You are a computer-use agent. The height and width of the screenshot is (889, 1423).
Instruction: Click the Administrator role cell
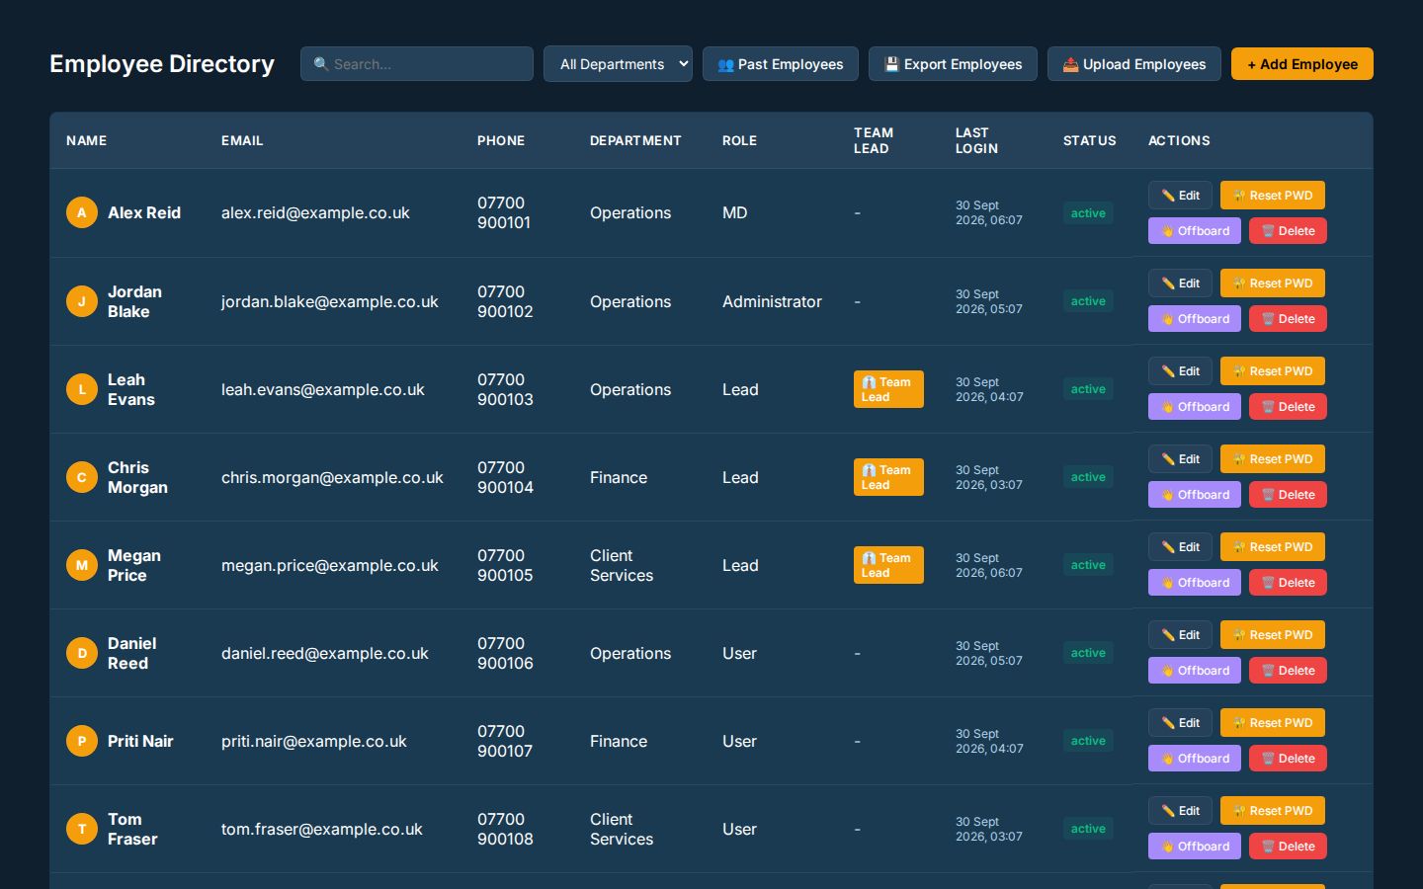[x=772, y=301]
